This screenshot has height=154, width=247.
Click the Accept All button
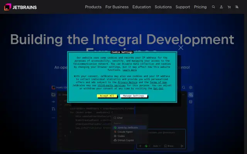click(x=107, y=96)
